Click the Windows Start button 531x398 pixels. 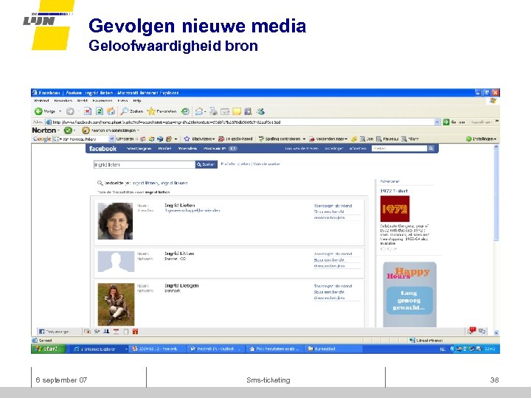click(48, 349)
